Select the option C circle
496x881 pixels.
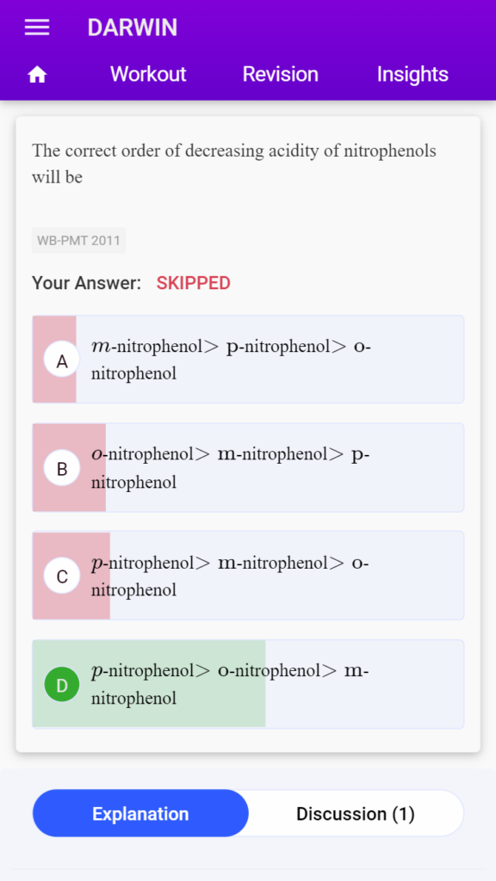(62, 576)
